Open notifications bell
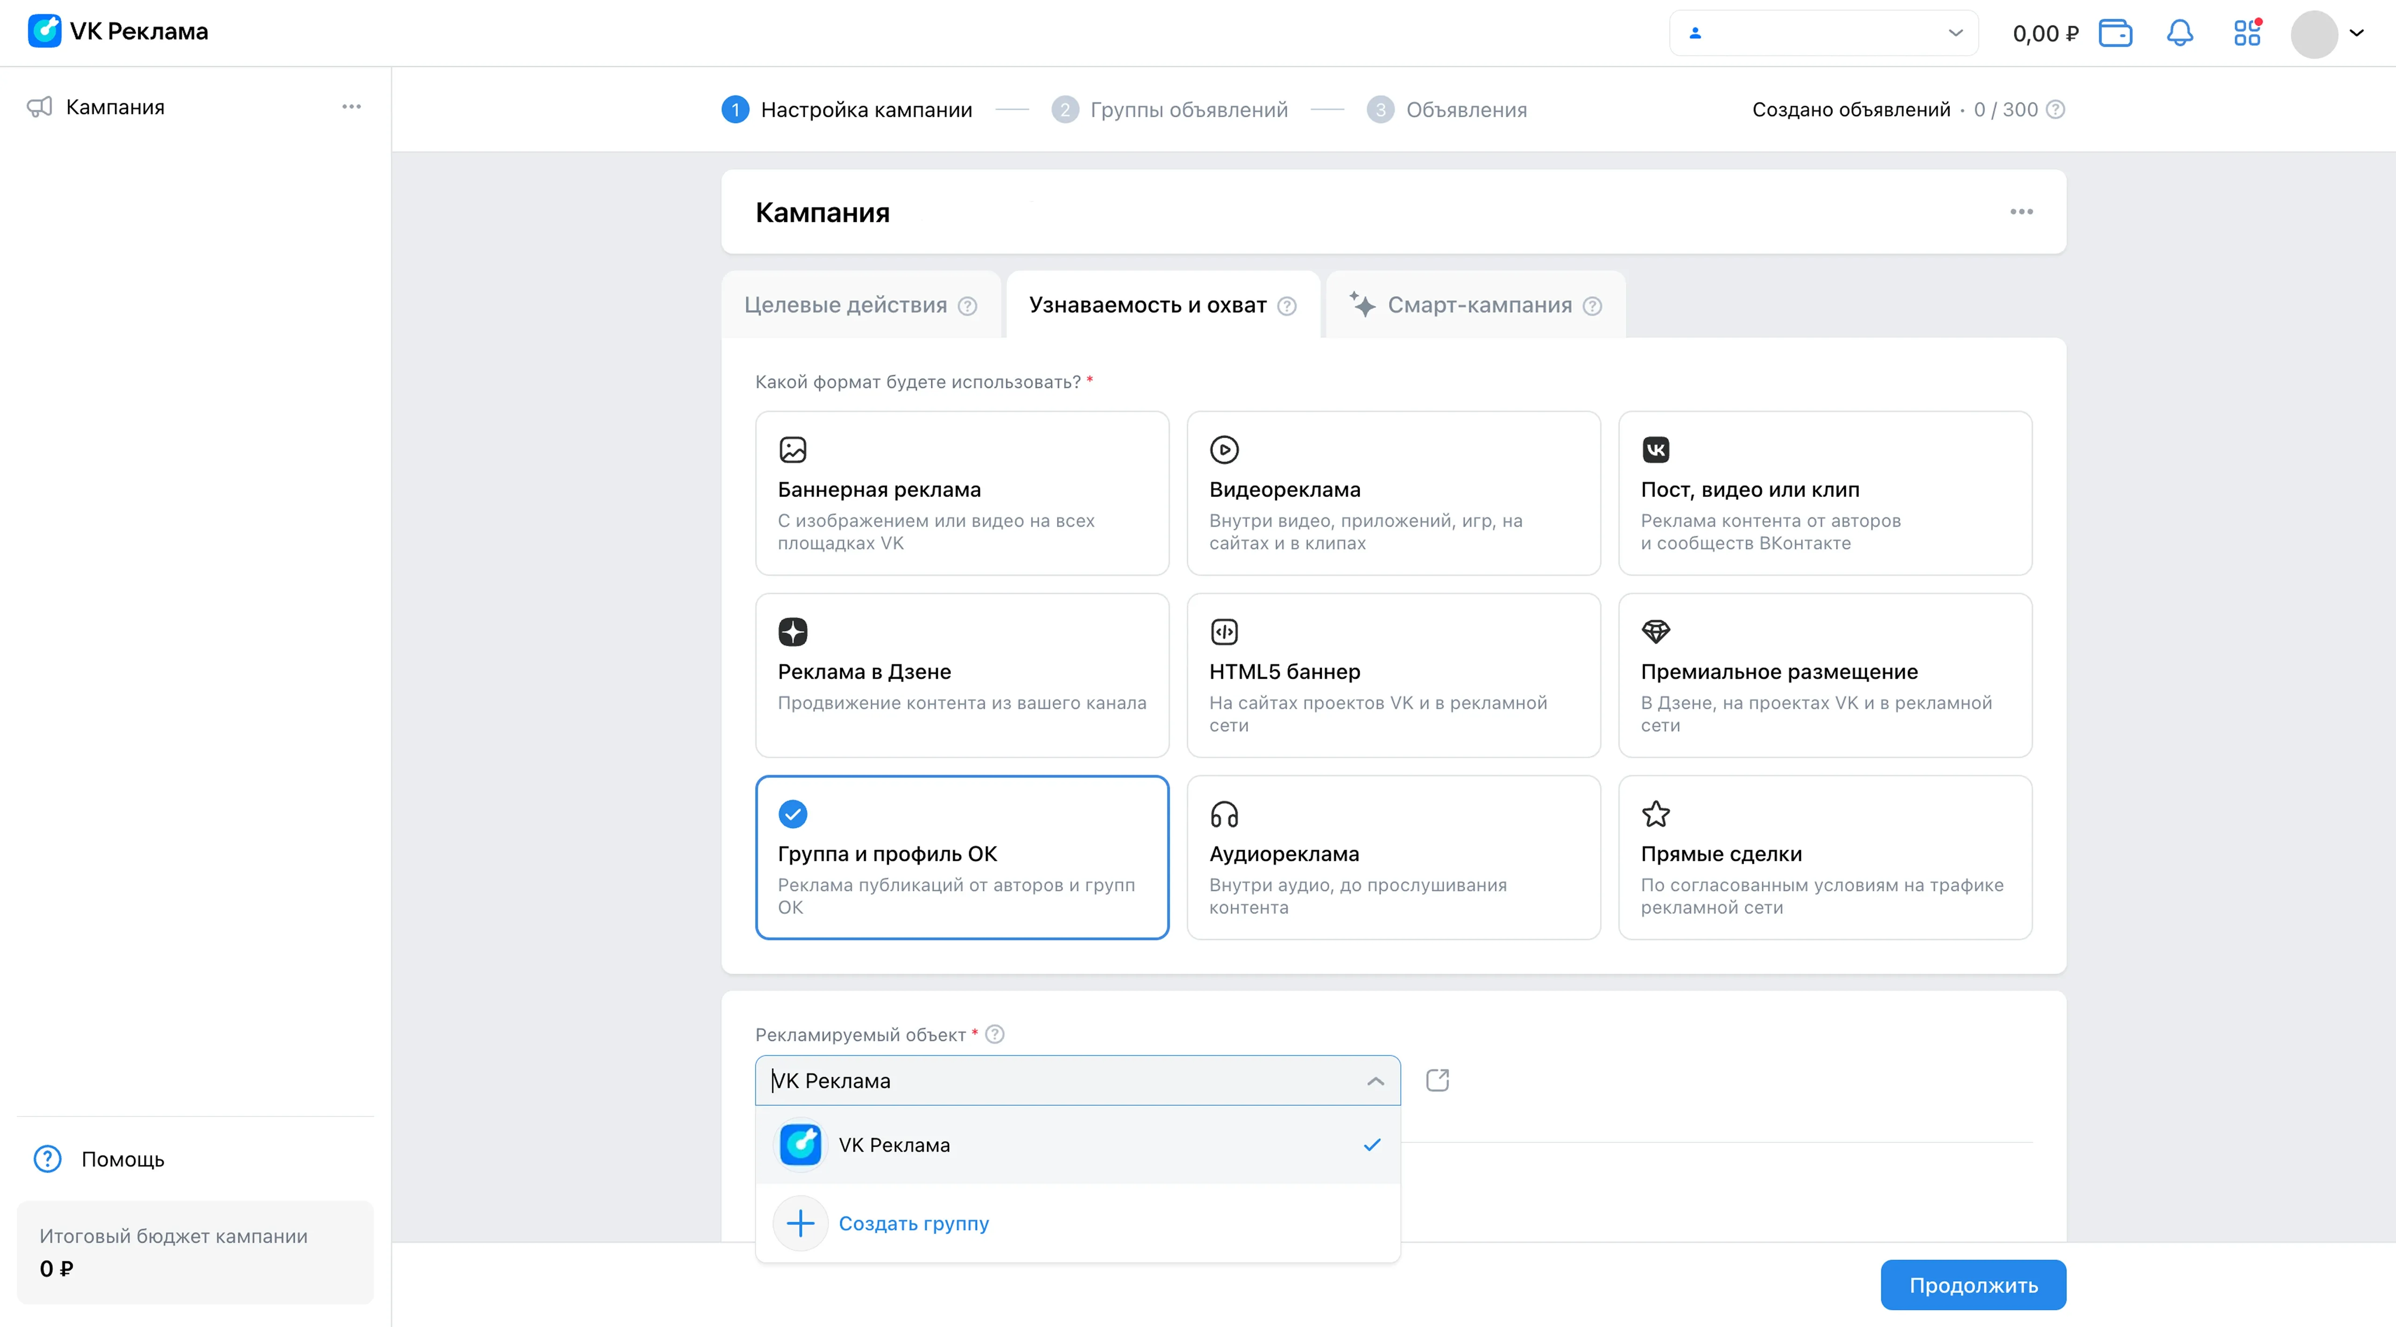 [x=2179, y=34]
